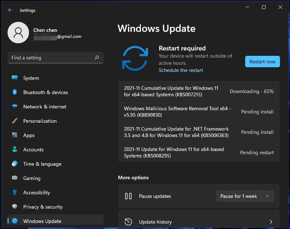Viewport: 290px width, 229px height.
Task: Click the large update sync arrows icon
Action: pyautogui.click(x=135, y=58)
